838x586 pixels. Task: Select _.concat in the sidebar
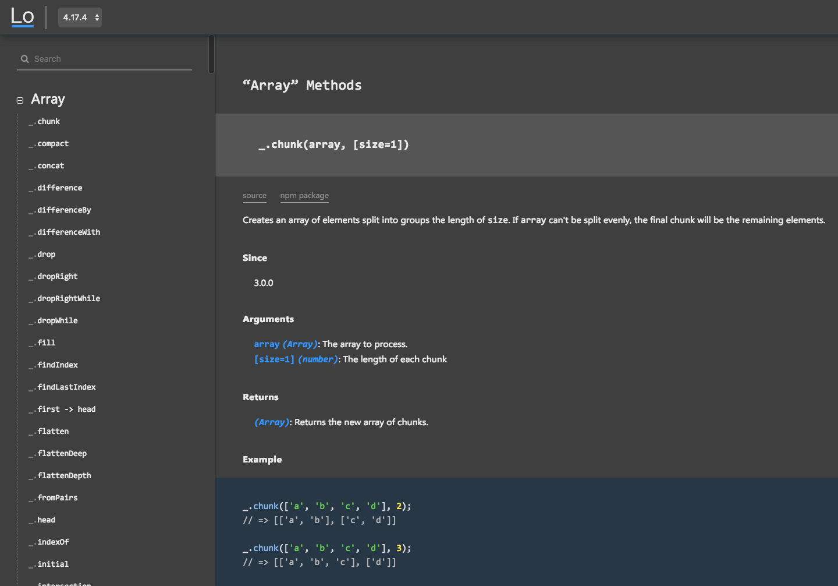tap(51, 165)
